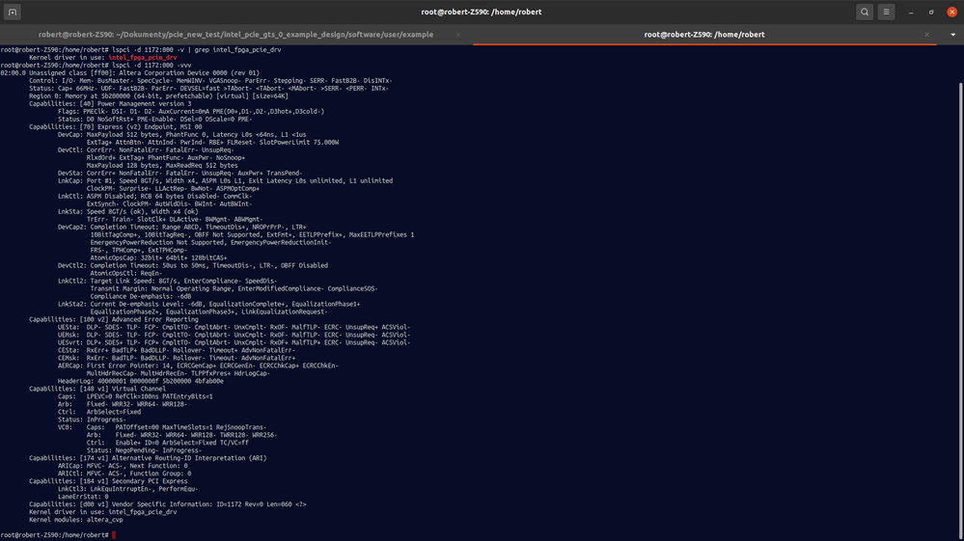Open the hamburger menu button
Image resolution: width=964 pixels, height=541 pixels.
(886, 12)
